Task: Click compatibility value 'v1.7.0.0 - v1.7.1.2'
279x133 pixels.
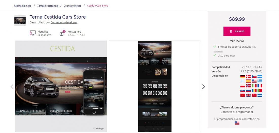Action: pos(252,67)
